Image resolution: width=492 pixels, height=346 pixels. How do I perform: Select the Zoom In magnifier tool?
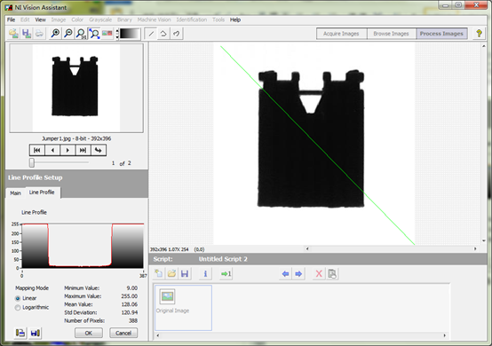[x=55, y=33]
